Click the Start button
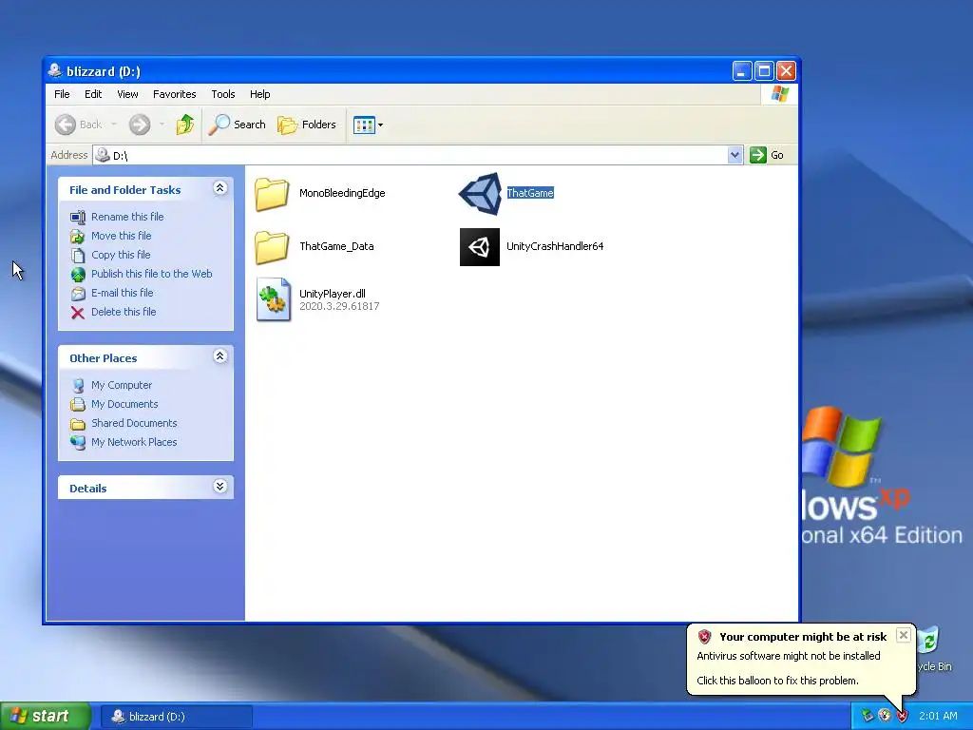973x730 pixels. [46, 717]
